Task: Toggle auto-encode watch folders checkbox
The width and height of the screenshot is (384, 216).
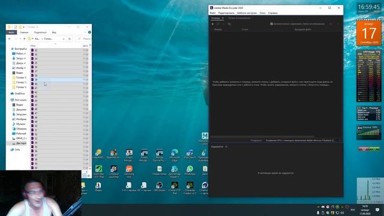Action: 271,24
